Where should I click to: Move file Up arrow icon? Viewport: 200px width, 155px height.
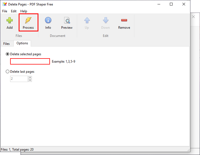pos(87,20)
